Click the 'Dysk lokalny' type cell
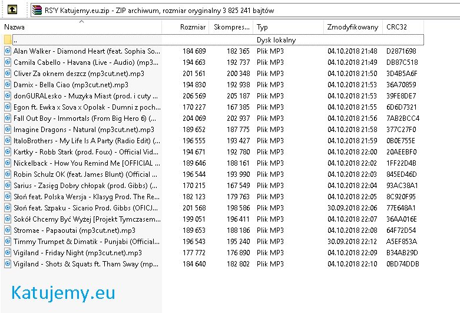The image size is (460, 313). coord(276,40)
